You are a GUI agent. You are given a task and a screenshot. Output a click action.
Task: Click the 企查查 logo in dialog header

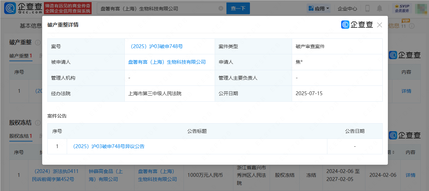pyautogui.click(x=357, y=25)
